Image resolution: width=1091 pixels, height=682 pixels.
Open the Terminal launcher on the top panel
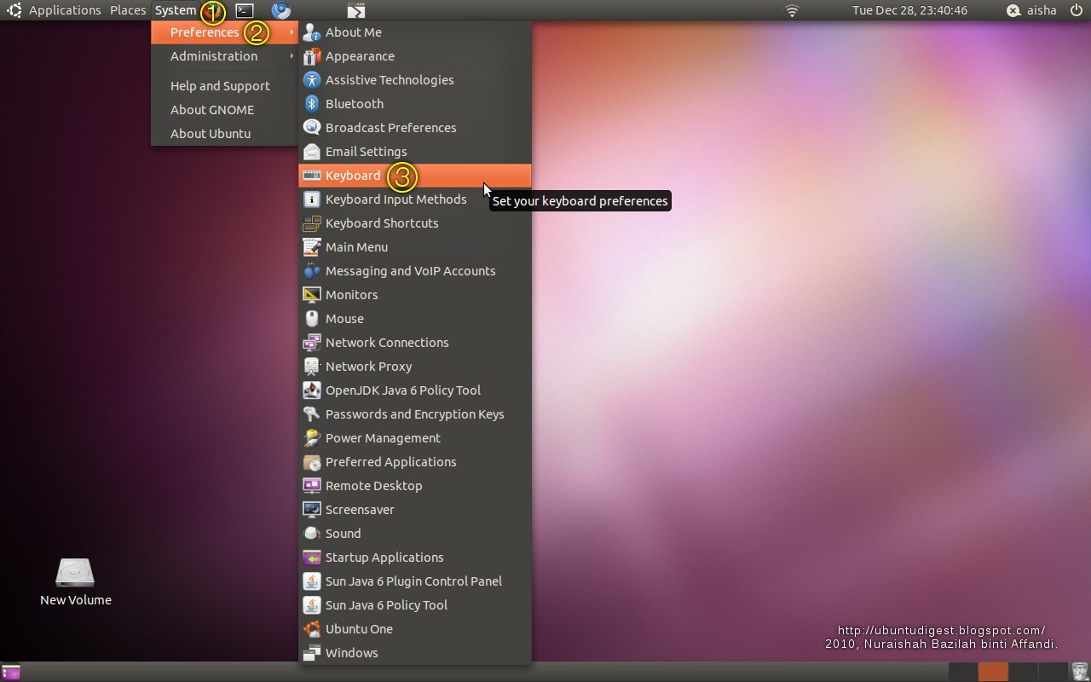click(244, 10)
